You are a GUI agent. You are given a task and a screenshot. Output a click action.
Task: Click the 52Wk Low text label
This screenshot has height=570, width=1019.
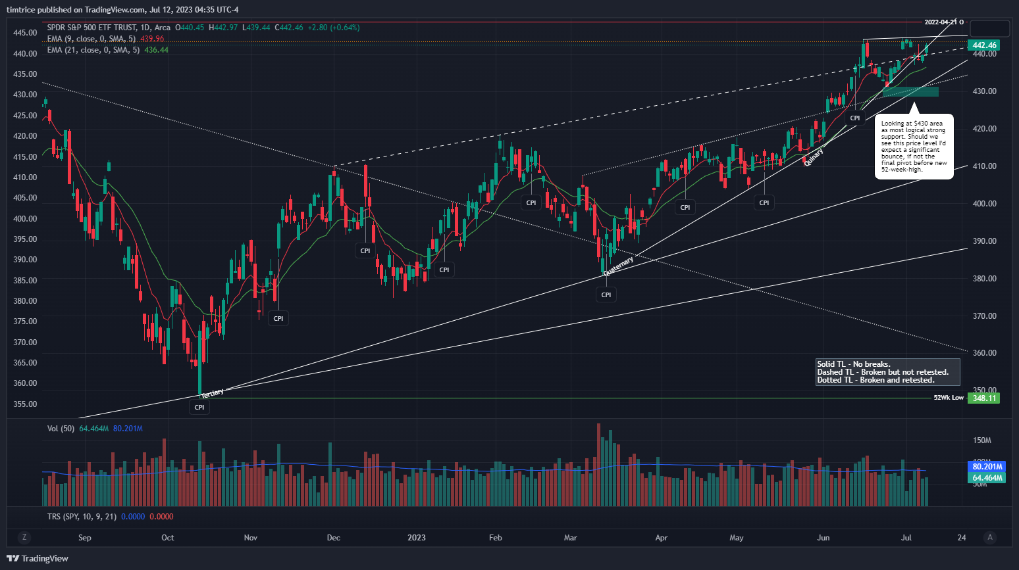pyautogui.click(x=949, y=398)
